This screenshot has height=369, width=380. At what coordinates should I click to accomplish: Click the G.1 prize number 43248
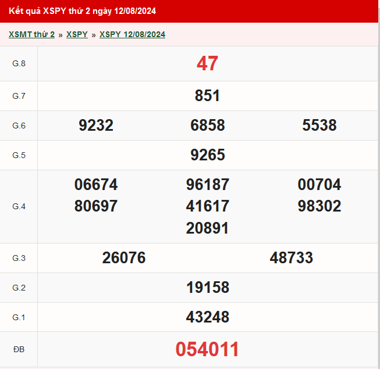[208, 317]
